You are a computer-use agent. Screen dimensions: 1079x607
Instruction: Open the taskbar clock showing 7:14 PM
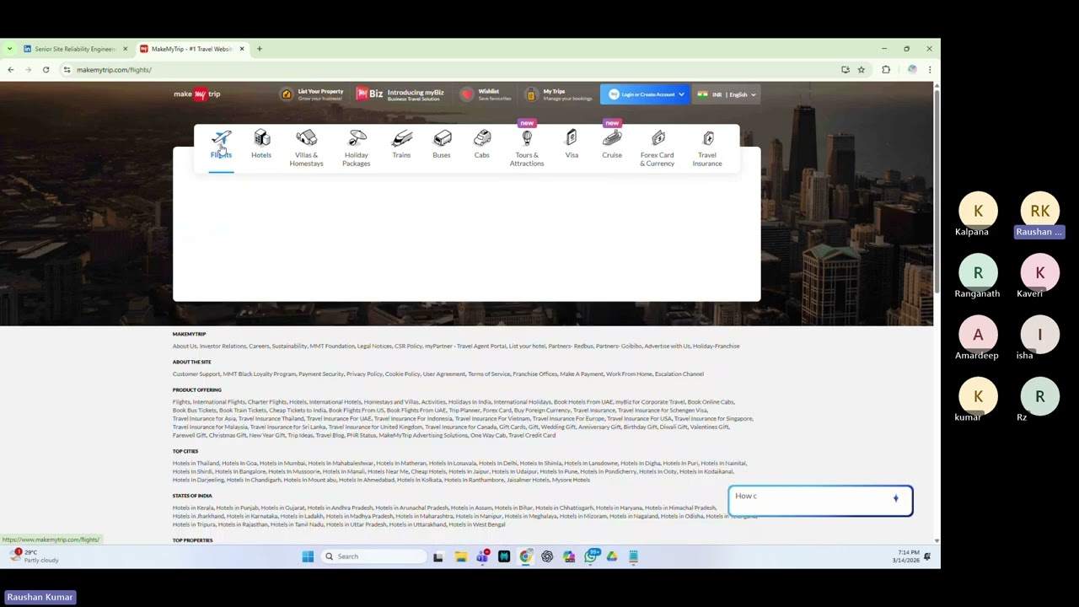908,556
